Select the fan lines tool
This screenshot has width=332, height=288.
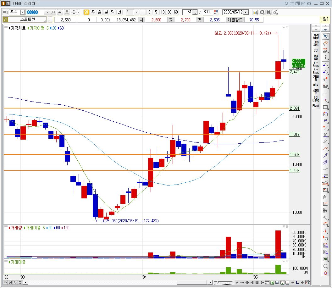(326, 135)
